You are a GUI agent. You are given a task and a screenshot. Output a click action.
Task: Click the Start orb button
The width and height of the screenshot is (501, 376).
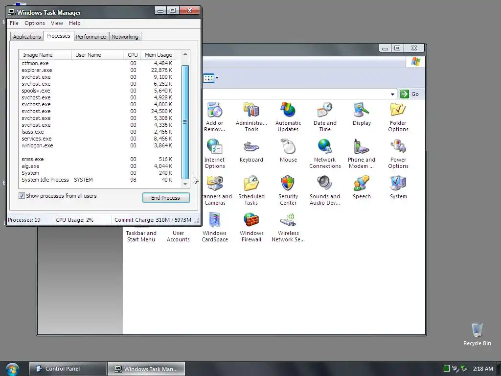tap(12, 369)
